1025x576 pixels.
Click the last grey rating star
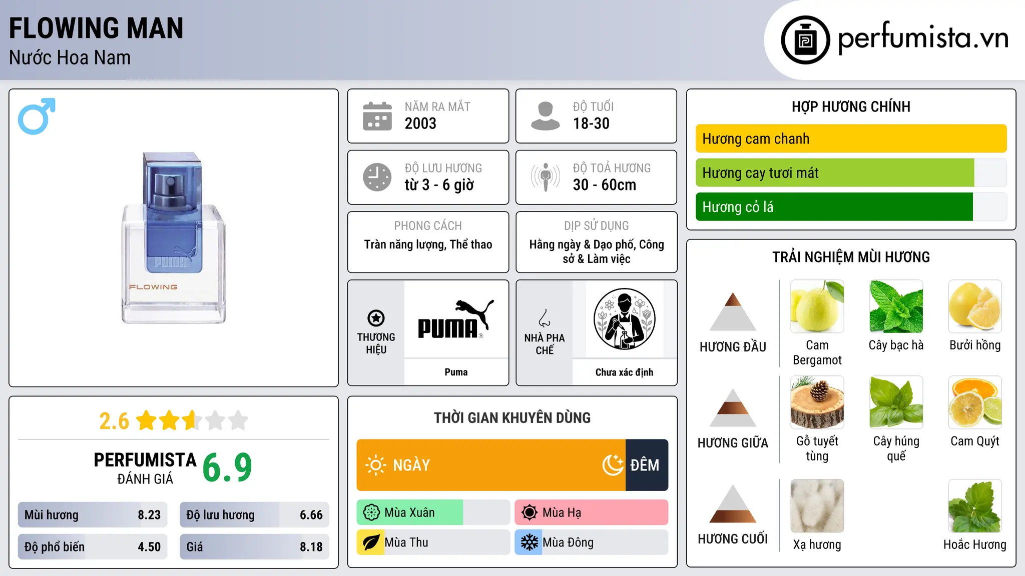(x=238, y=420)
